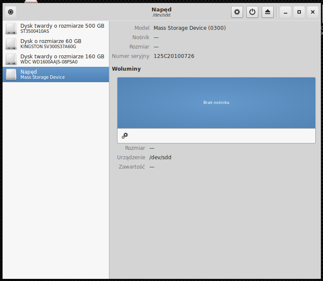Maximize the Disks window
This screenshot has height=281, width=323.
[299, 12]
